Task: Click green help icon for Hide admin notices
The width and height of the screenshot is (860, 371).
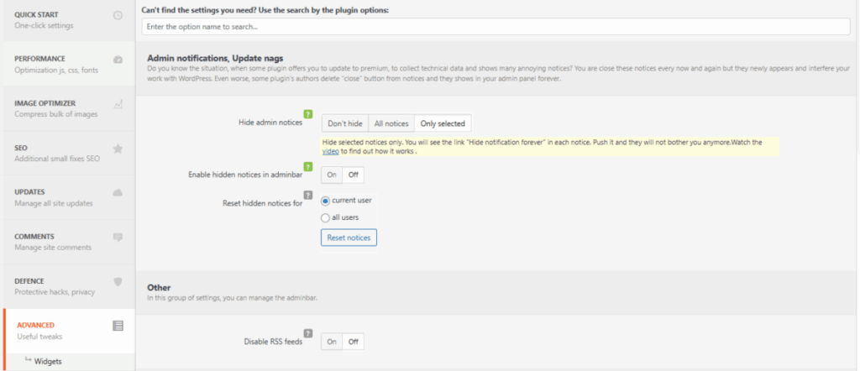Action: 307,113
